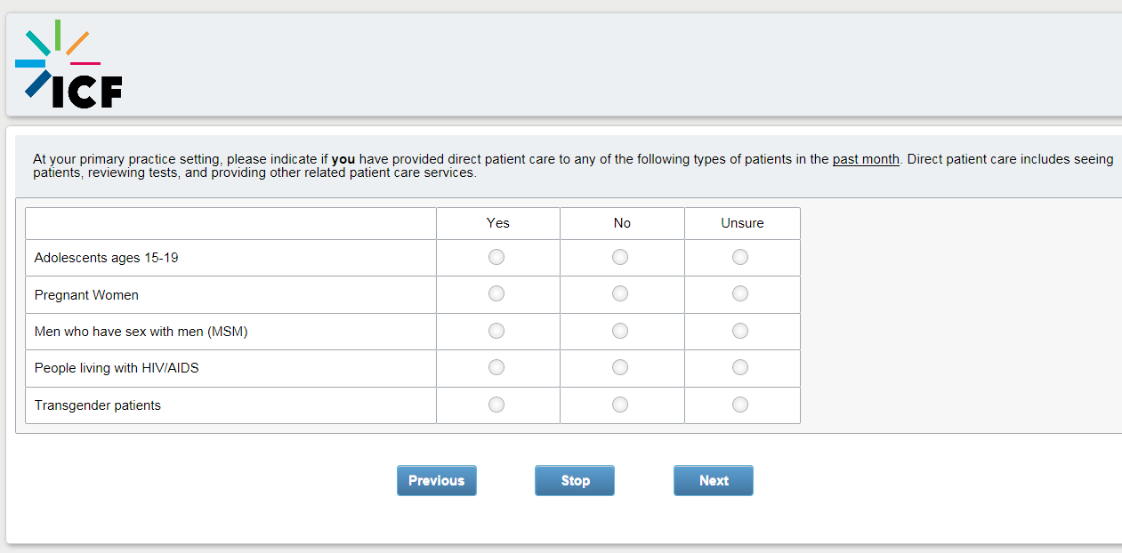Select Yes for Men who have sex with men
This screenshot has width=1122, height=553.
496,331
